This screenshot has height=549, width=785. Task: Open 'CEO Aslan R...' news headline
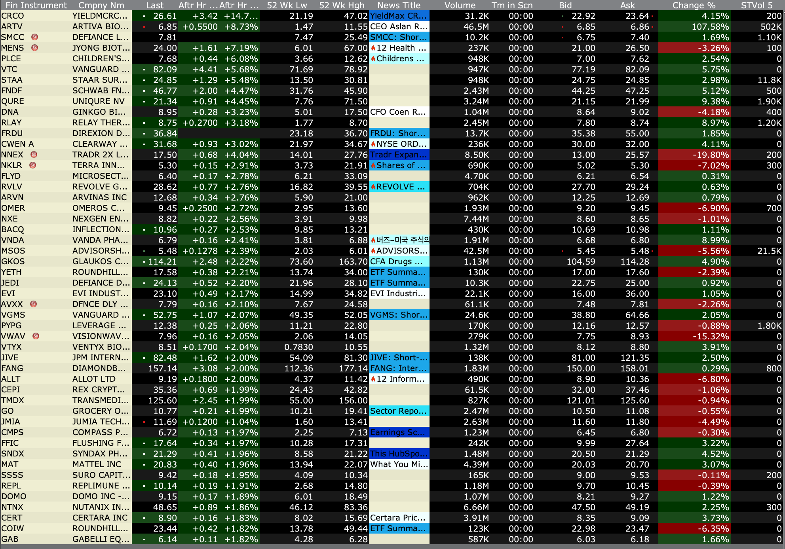[x=399, y=27]
